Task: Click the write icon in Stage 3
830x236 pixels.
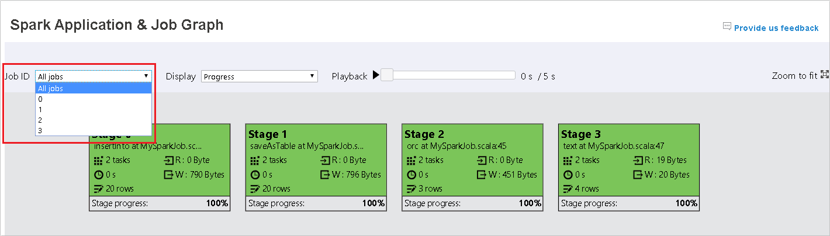Action: point(639,175)
